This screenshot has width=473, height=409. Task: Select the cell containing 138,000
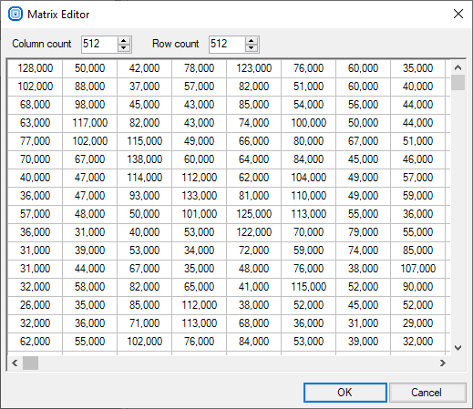(145, 159)
